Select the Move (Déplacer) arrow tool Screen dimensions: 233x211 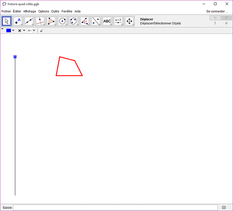[7, 21]
